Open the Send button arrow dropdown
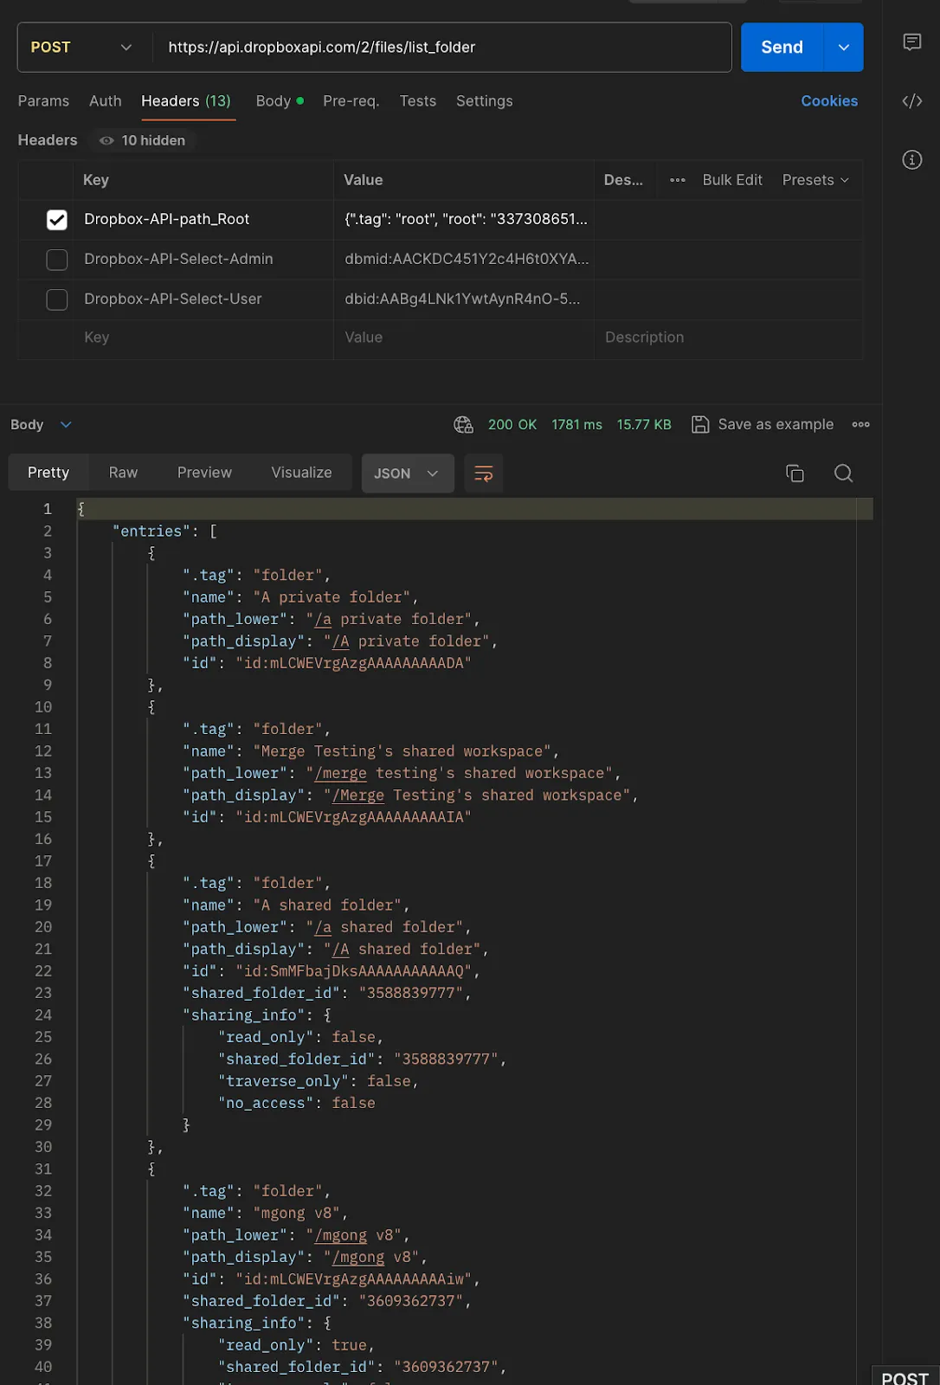Screen dimensions: 940x1385 [x=843, y=48]
